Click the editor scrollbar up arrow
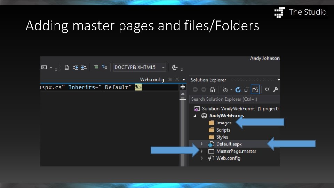This screenshot has width=334, height=188. [x=183, y=94]
